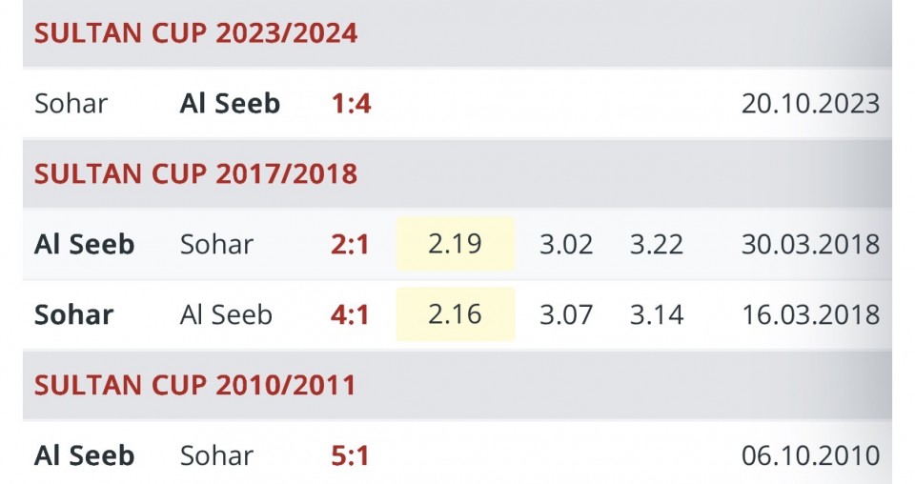Screen dimensions: 915x484
Task: Open the Sultan Cup 2023/2024 header
Action: pos(195,33)
